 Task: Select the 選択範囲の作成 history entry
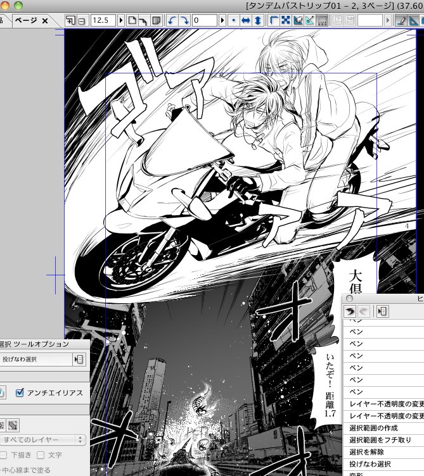383,428
